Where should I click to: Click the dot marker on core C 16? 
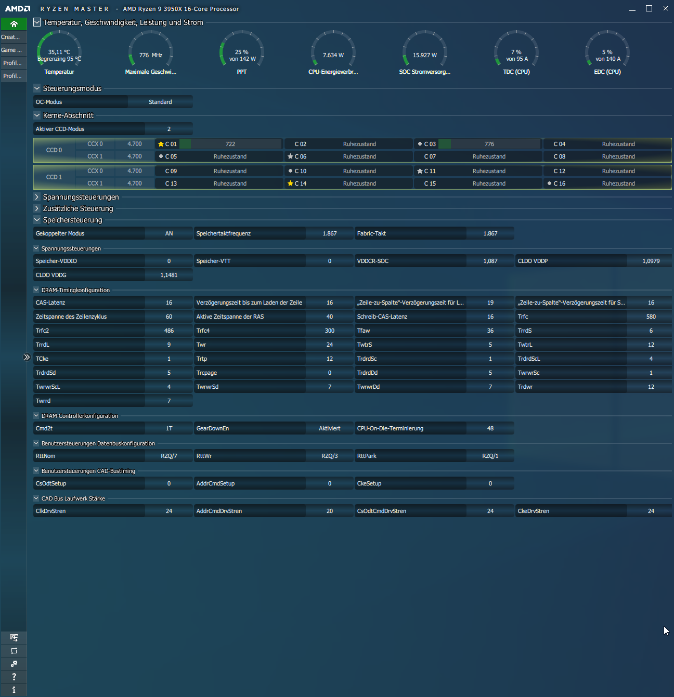pos(549,183)
